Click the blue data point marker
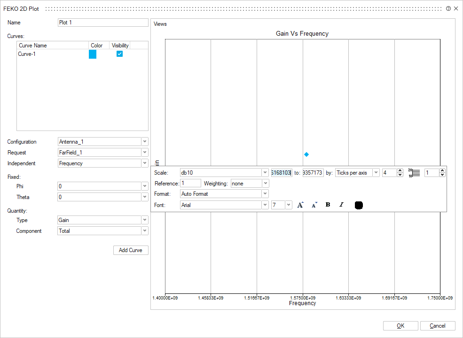463x338 pixels. pyautogui.click(x=306, y=154)
